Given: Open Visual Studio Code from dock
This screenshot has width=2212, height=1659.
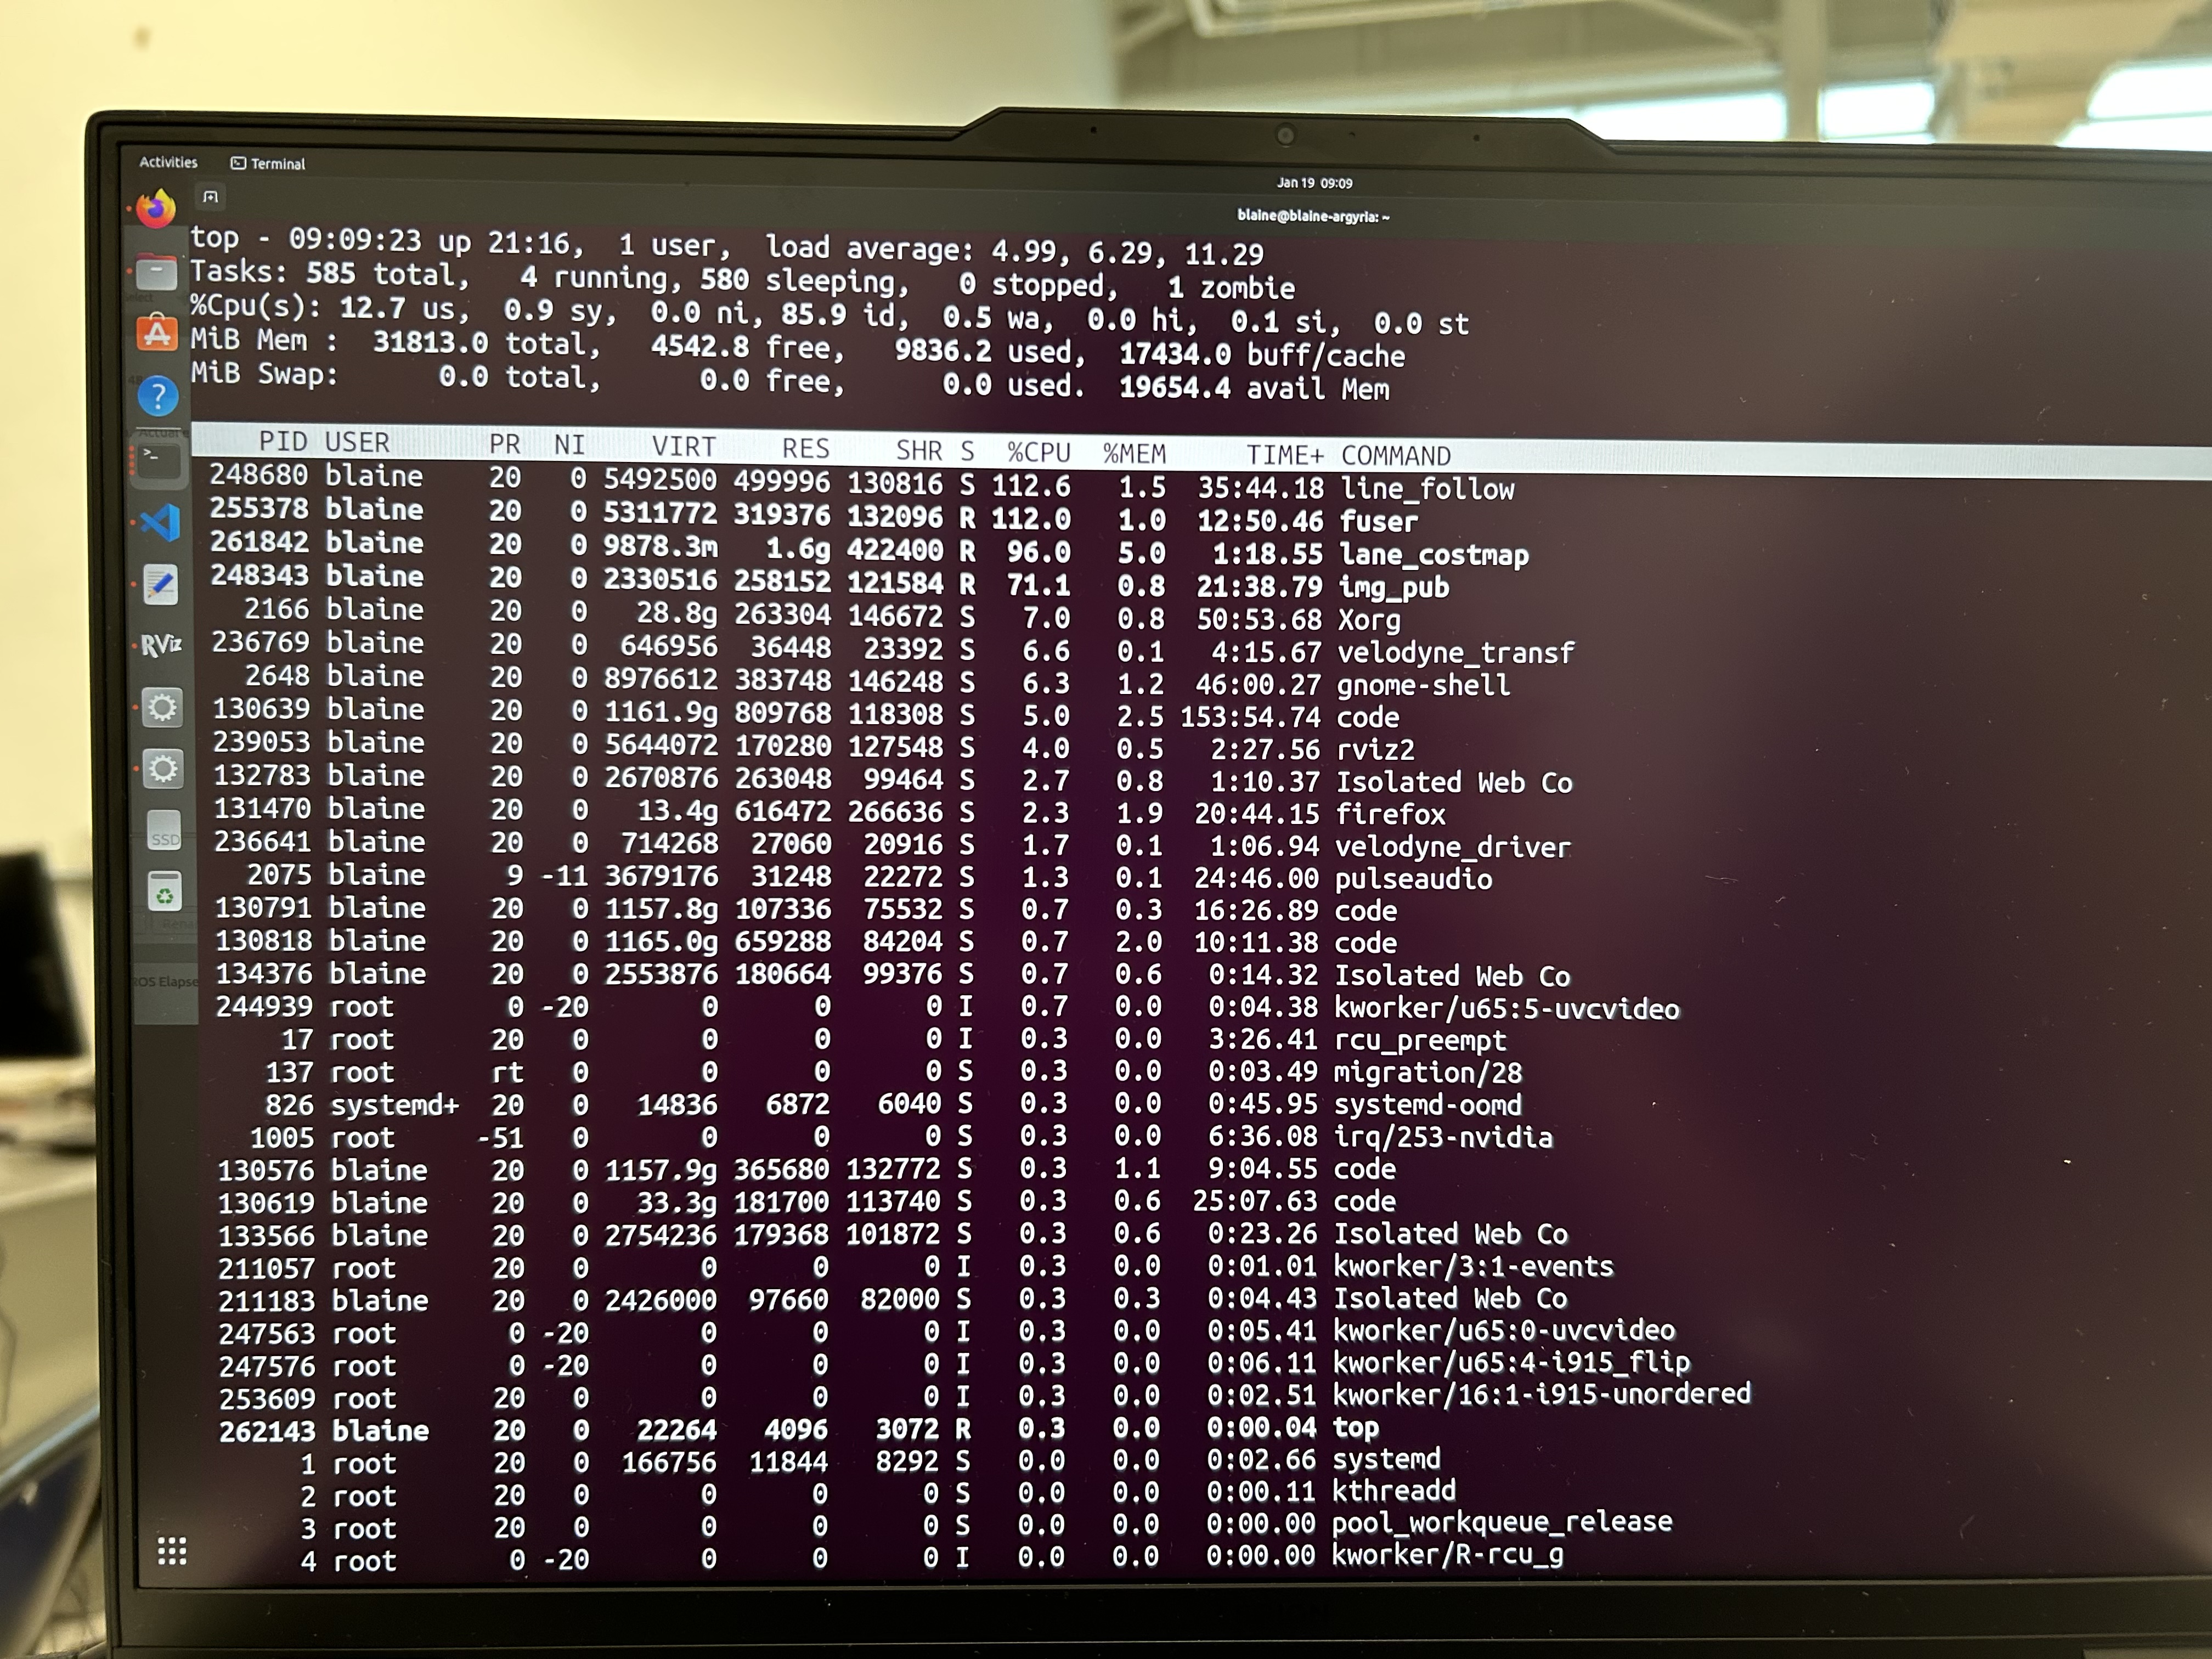Looking at the screenshot, I should coord(160,522).
